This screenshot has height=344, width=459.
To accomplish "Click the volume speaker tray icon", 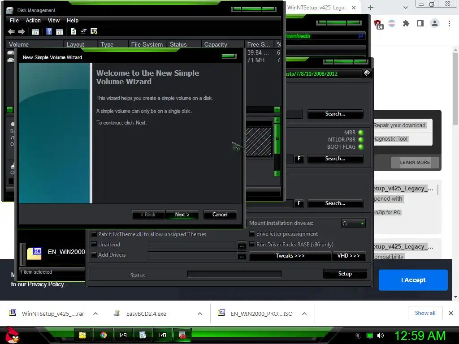I will point(381,335).
